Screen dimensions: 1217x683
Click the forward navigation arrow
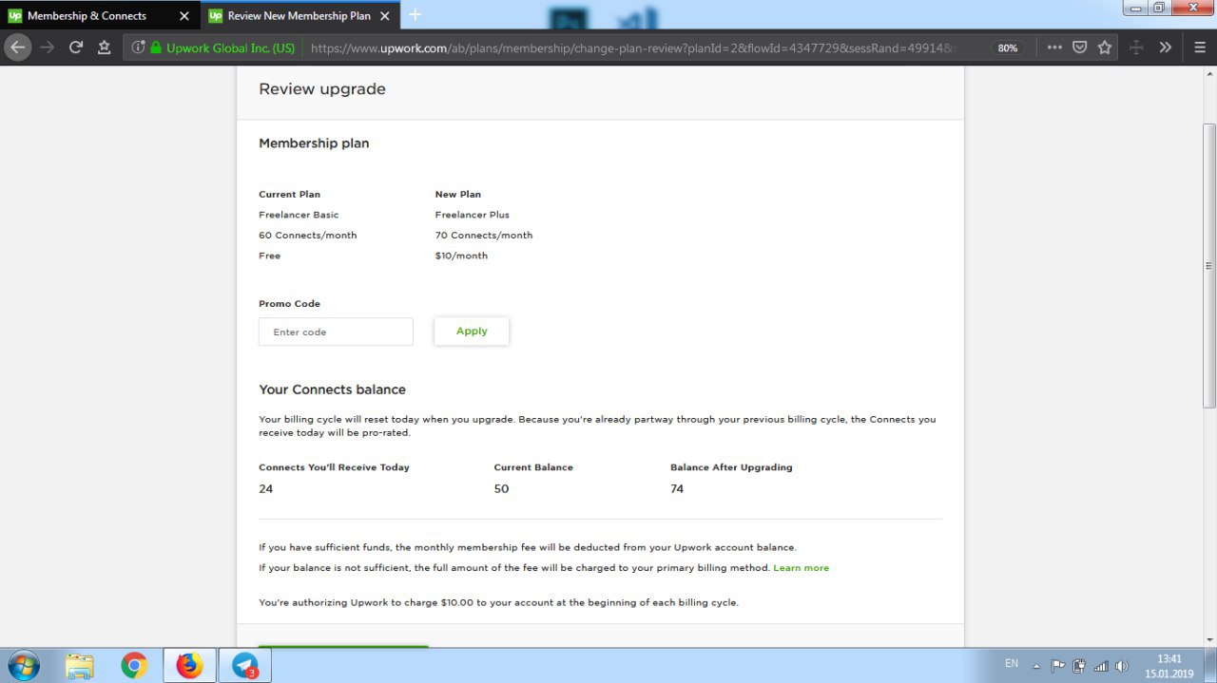48,47
